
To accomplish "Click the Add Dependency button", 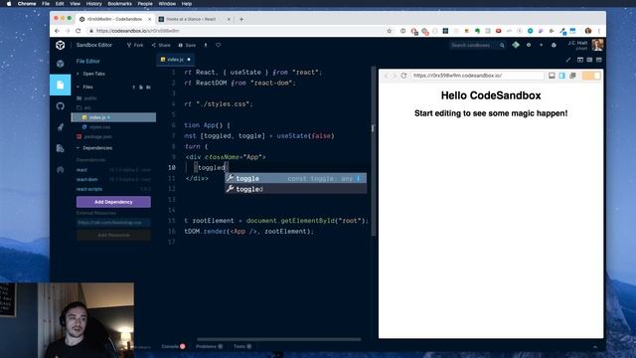I will pos(113,202).
